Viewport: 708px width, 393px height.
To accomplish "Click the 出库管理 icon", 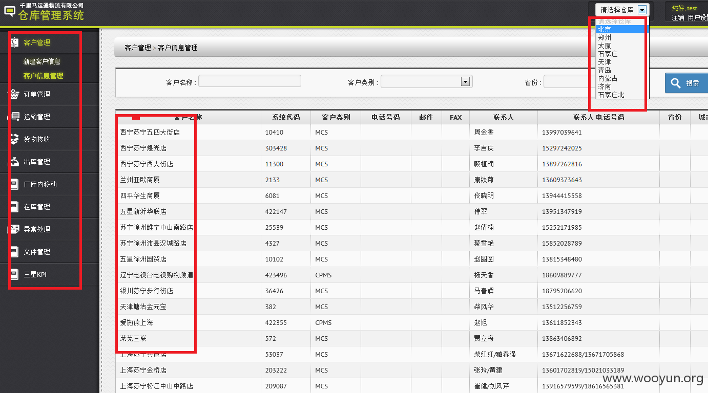I will coord(14,162).
